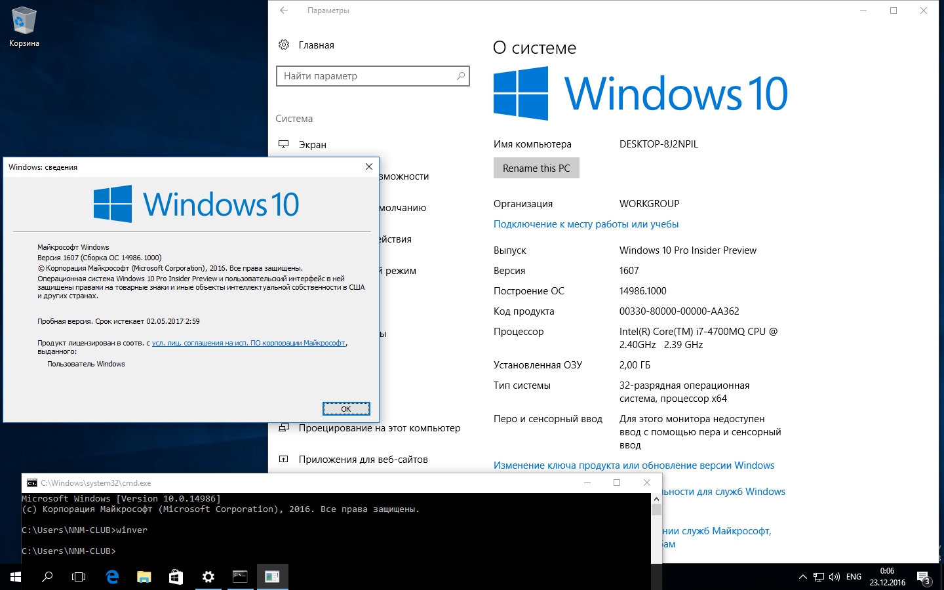Image resolution: width=944 pixels, height=590 pixels.
Task: Click the cmd scrollbar thumb
Action: coord(656,510)
